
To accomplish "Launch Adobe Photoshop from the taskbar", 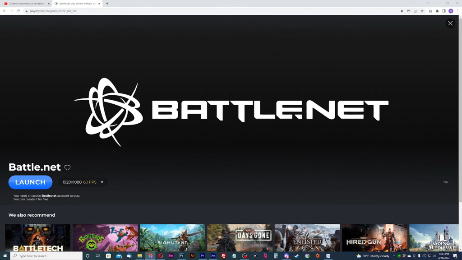I will pyautogui.click(x=181, y=256).
